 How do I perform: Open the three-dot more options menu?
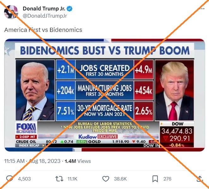(202, 9)
